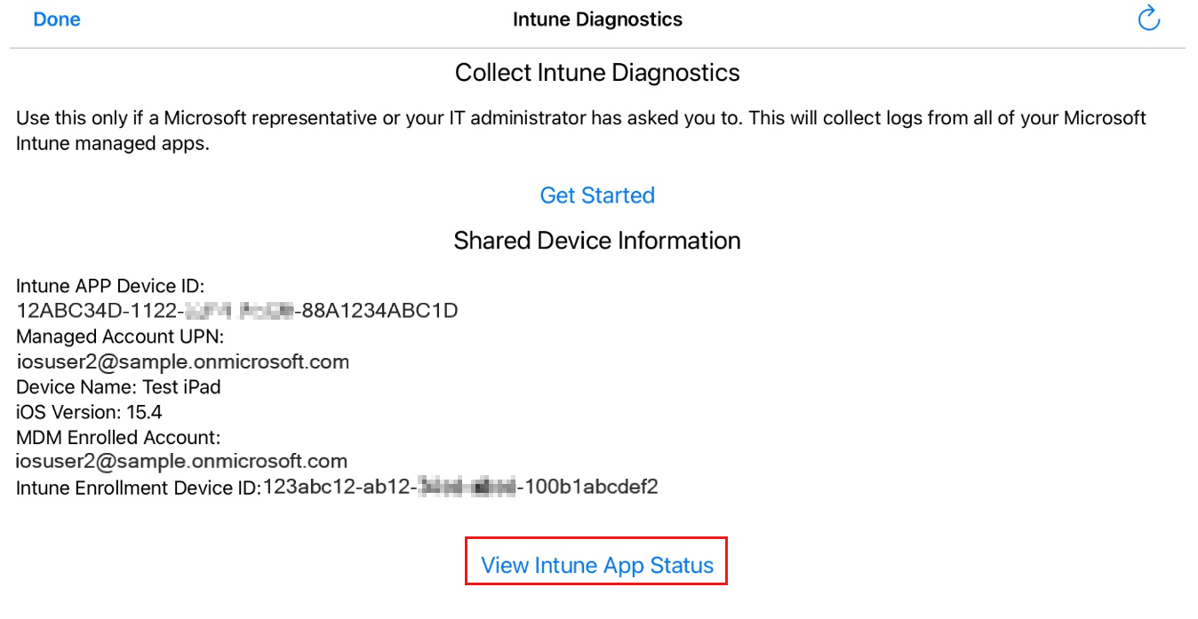Select the blurred part of Enrollment Device ID
Image resolution: width=1198 pixels, height=619 pixels.
click(x=467, y=487)
